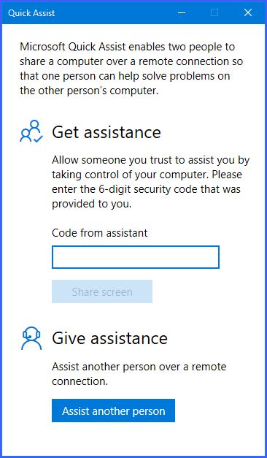
Task: Close the Quick Assist window
Action: [248, 12]
